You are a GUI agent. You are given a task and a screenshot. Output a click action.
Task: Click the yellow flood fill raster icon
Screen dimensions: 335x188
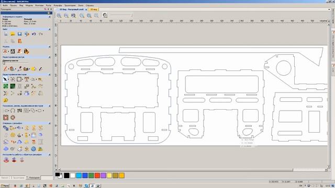tap(33, 68)
